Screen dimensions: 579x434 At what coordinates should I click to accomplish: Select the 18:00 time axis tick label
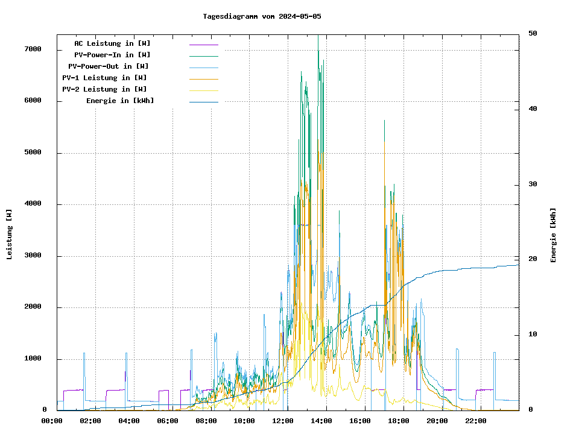pyautogui.click(x=399, y=421)
